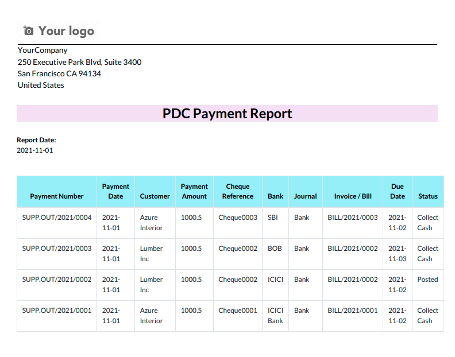Click the 'Your logo' placeholder text
The height and width of the screenshot is (357, 455).
pos(66,31)
